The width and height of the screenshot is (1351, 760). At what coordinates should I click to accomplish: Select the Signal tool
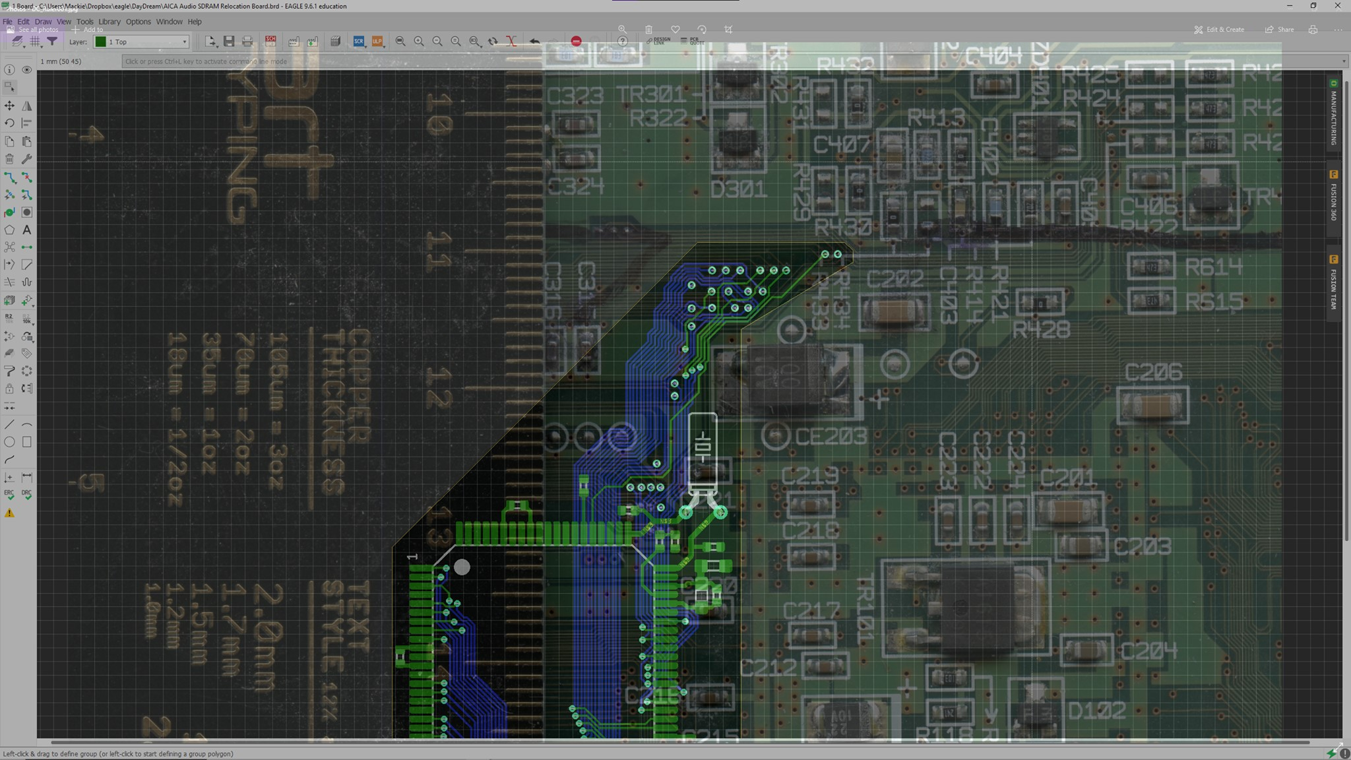pos(27,247)
